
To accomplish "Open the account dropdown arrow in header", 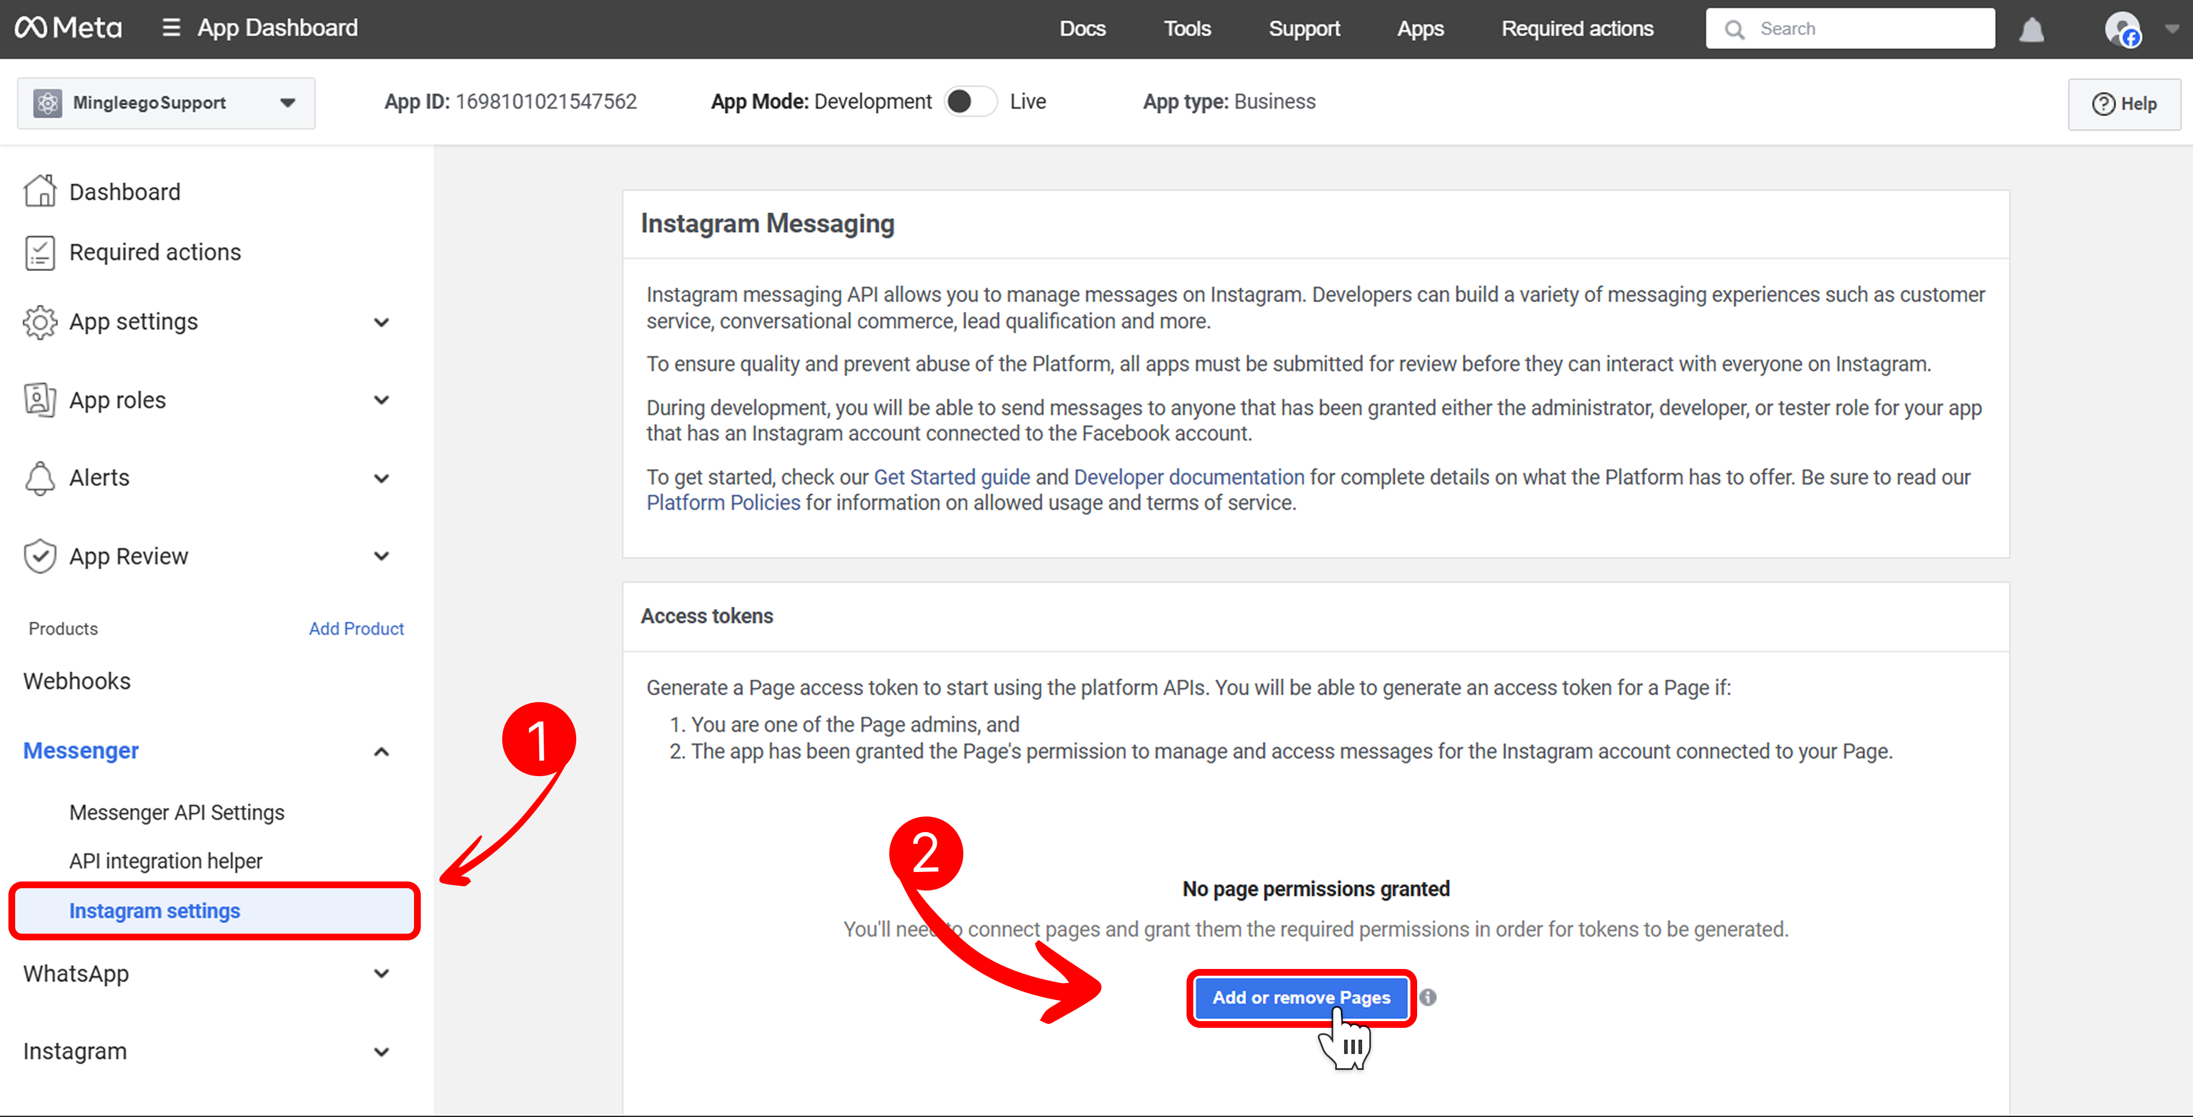I will coord(2172,29).
